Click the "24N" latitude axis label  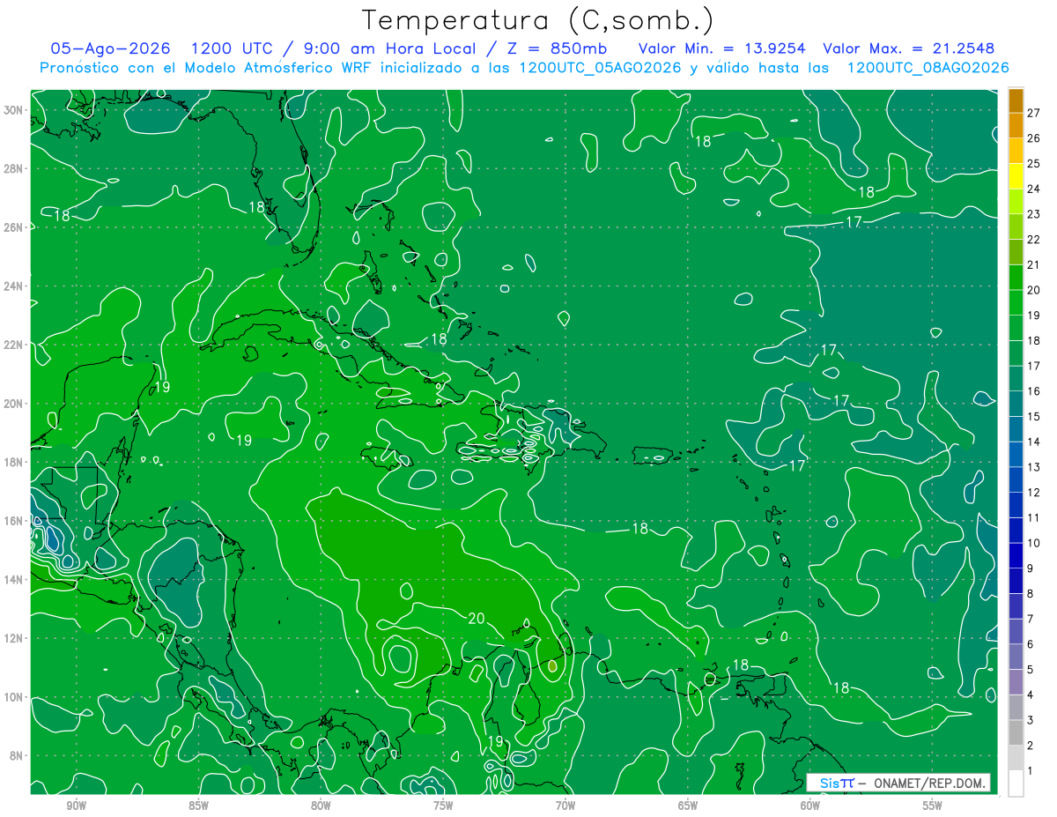coord(15,286)
